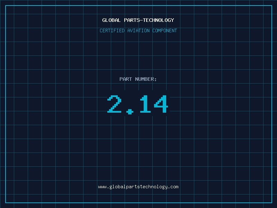Viewport: 277px width, 208px height.
Task: Select the 'PART NUMBER:' label
Action: pos(138,79)
